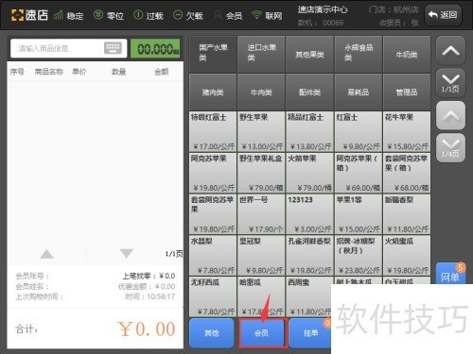This screenshot has width=473, height=354.
Task: Select the 牛肉类 category tab
Action: tap(261, 92)
